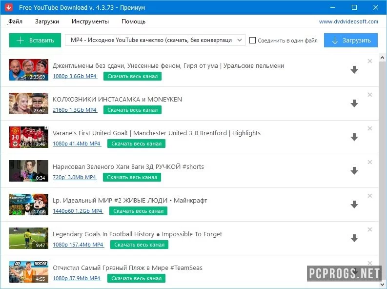Click the blue Загрузить button
The image size is (387, 289).
coord(351,40)
